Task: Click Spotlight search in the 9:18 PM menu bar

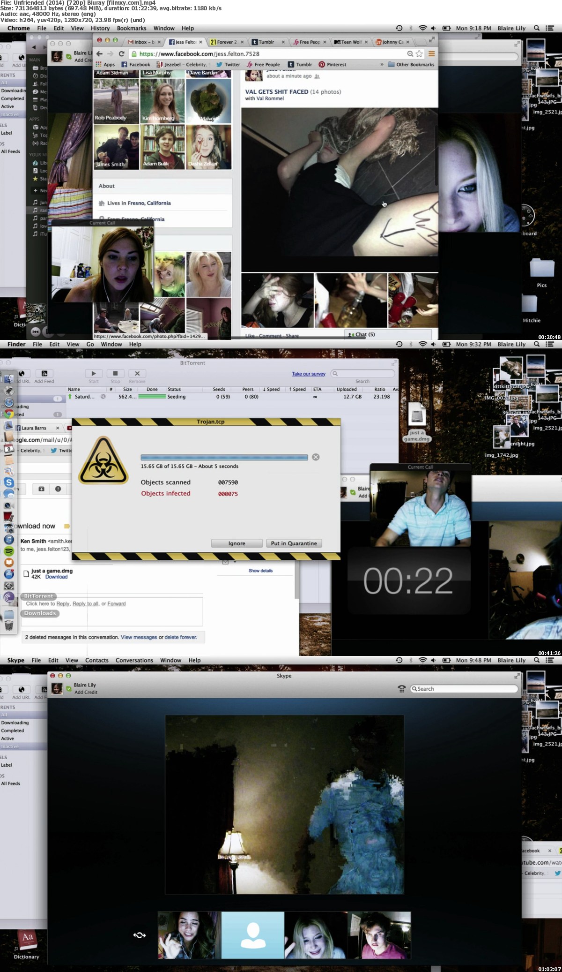Action: [537, 28]
